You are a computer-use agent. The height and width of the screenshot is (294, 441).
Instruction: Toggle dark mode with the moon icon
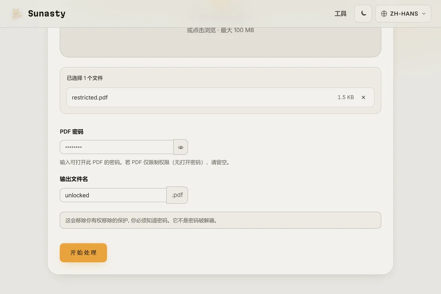point(363,14)
